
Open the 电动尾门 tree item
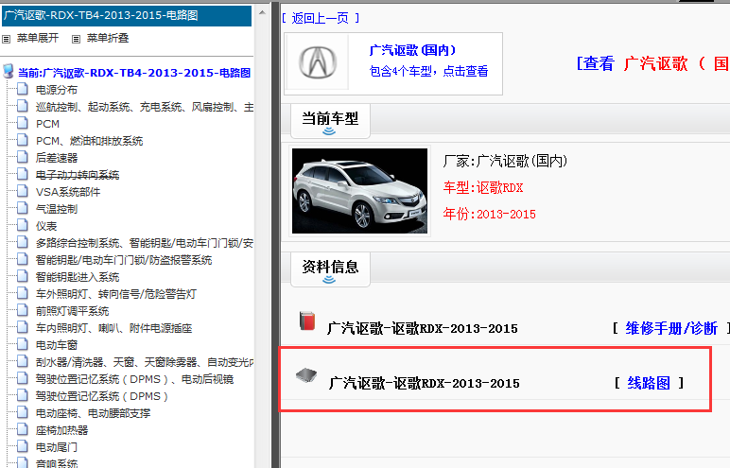(57, 447)
